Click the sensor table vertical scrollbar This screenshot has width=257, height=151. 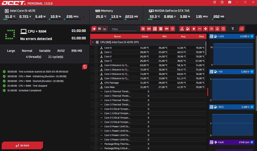[x=206, y=48]
